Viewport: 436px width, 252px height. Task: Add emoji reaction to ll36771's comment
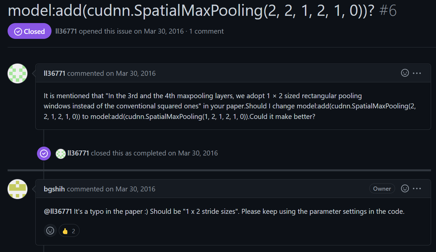click(405, 73)
